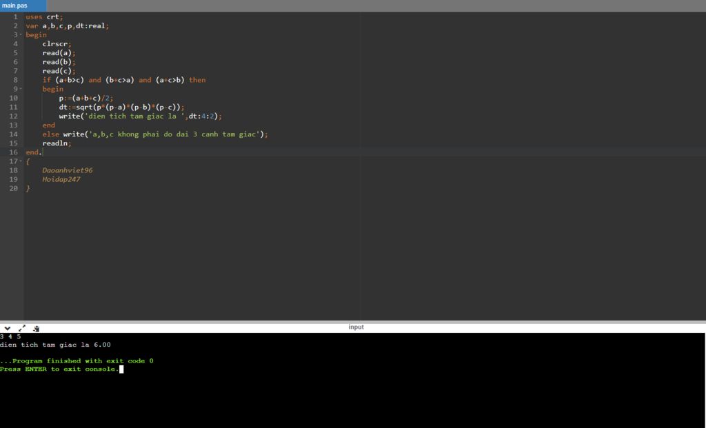Viewport: 706px width, 428px height.
Task: Click the 'else write(...)' line
Action: 155,134
